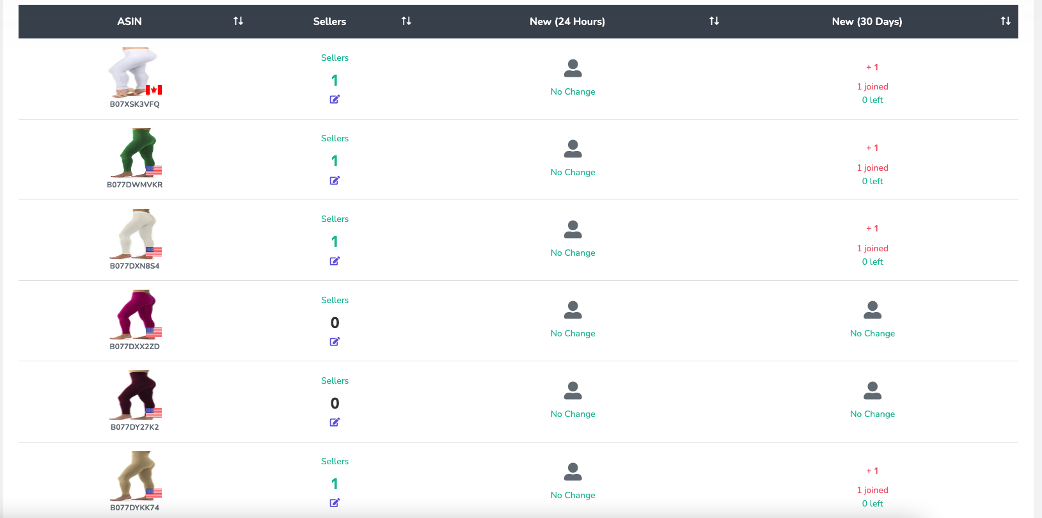The height and width of the screenshot is (518, 1042).
Task: Click edit icon for ASIN B077DY27K2 sellers
Action: [335, 422]
